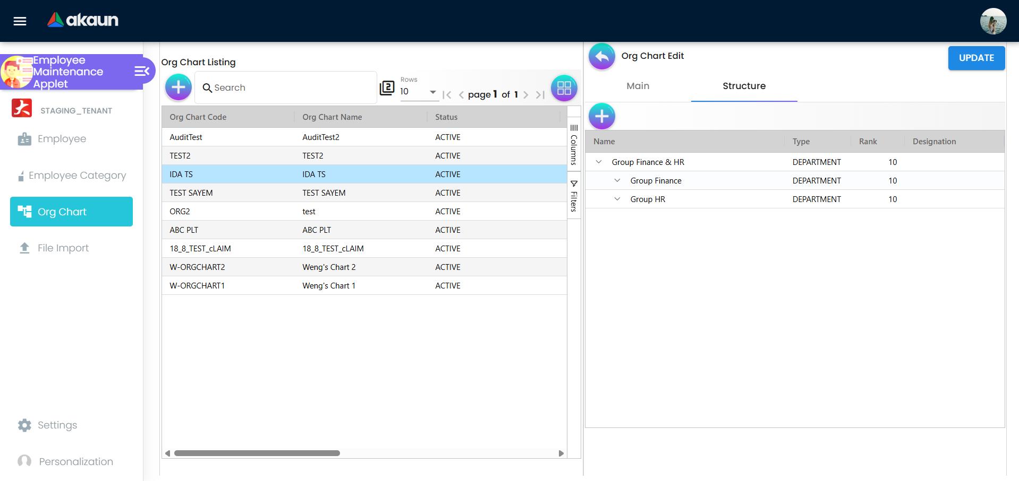
Task: Open the Columns side panel
Action: [x=574, y=145]
